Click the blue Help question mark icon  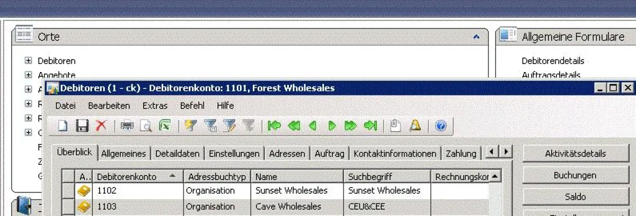440,125
